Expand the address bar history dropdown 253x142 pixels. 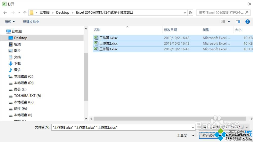pyautogui.click(x=185, y=13)
